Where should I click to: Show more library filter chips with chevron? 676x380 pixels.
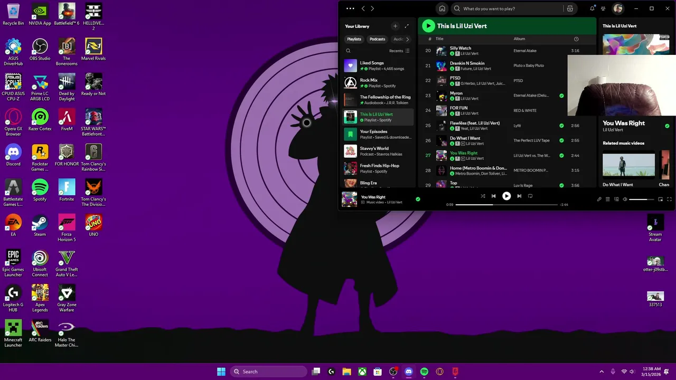tap(407, 39)
